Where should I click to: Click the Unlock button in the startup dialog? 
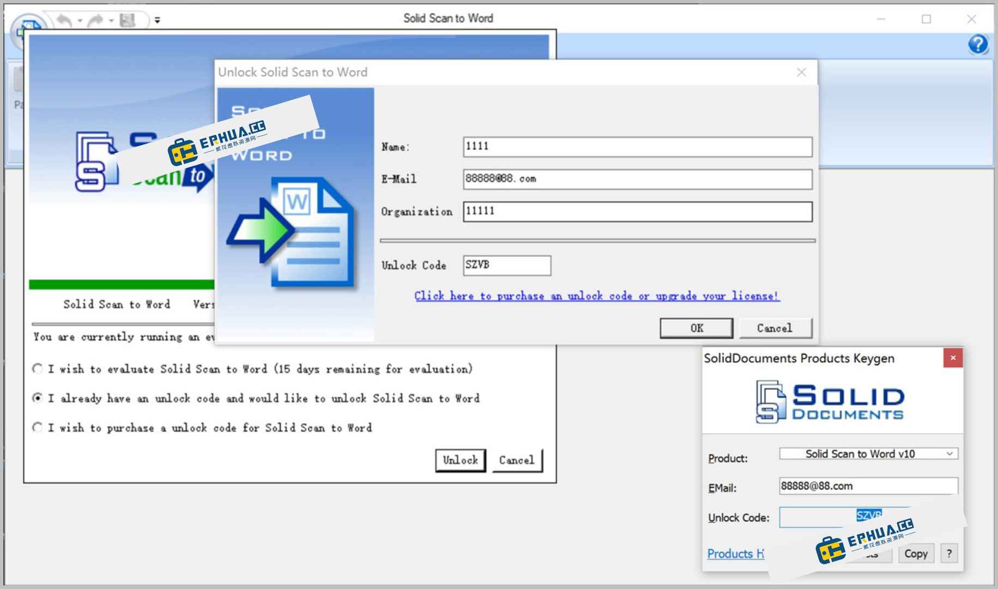[461, 460]
